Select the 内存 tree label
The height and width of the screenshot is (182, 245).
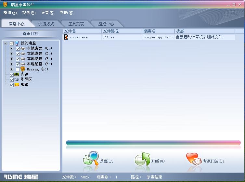(x=24, y=74)
